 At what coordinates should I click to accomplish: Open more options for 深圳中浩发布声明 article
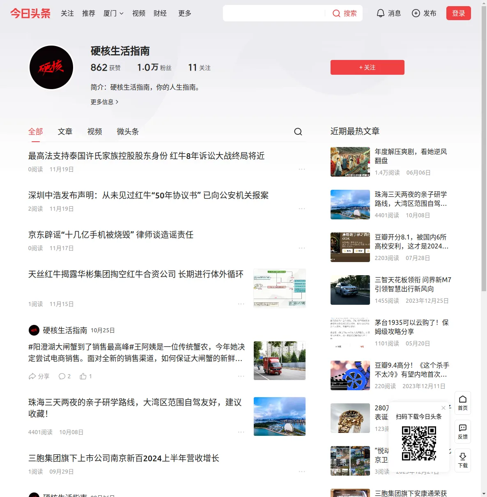302,209
